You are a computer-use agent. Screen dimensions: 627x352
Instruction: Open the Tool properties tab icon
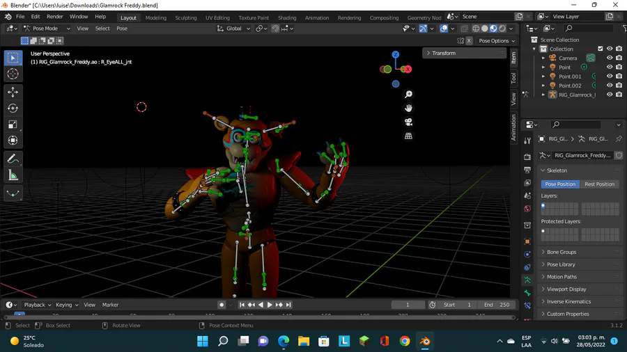[527, 141]
